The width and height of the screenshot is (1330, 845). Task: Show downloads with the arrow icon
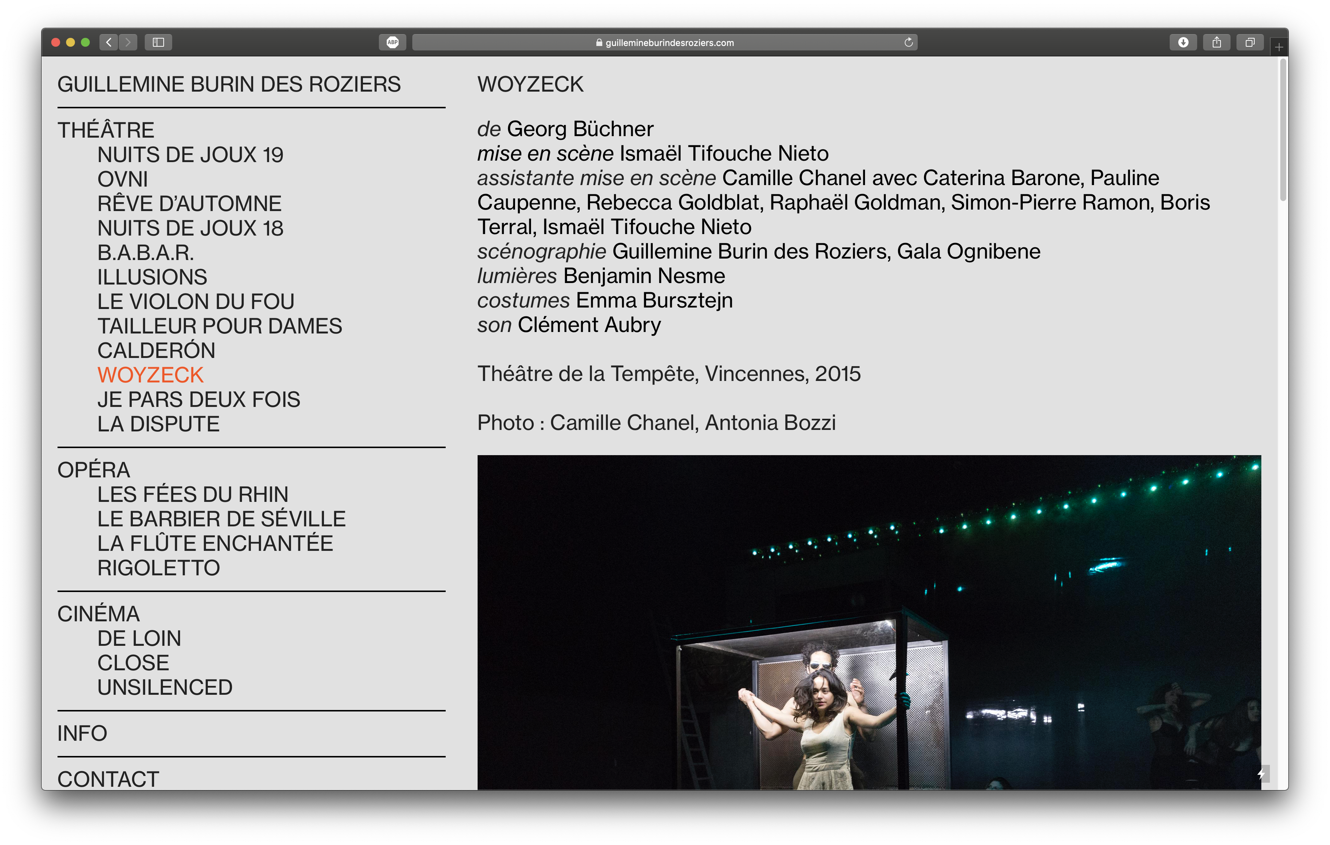click(x=1183, y=43)
